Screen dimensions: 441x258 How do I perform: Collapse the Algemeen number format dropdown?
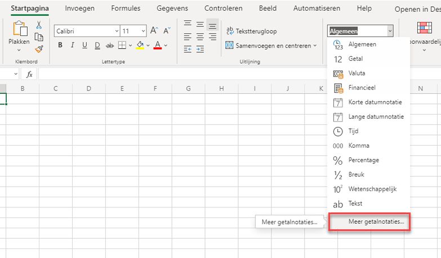point(390,31)
